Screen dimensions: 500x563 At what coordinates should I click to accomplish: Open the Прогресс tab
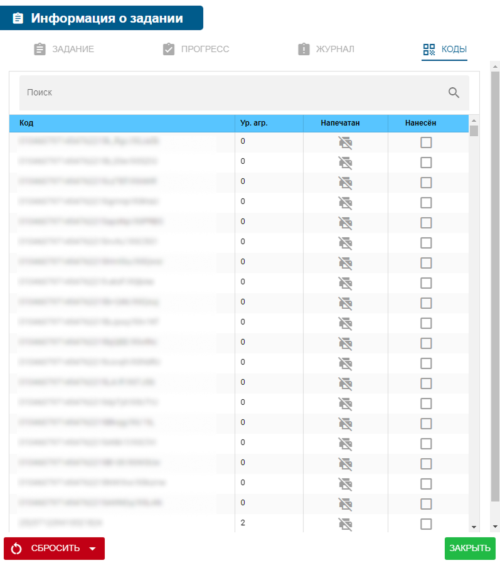[196, 50]
